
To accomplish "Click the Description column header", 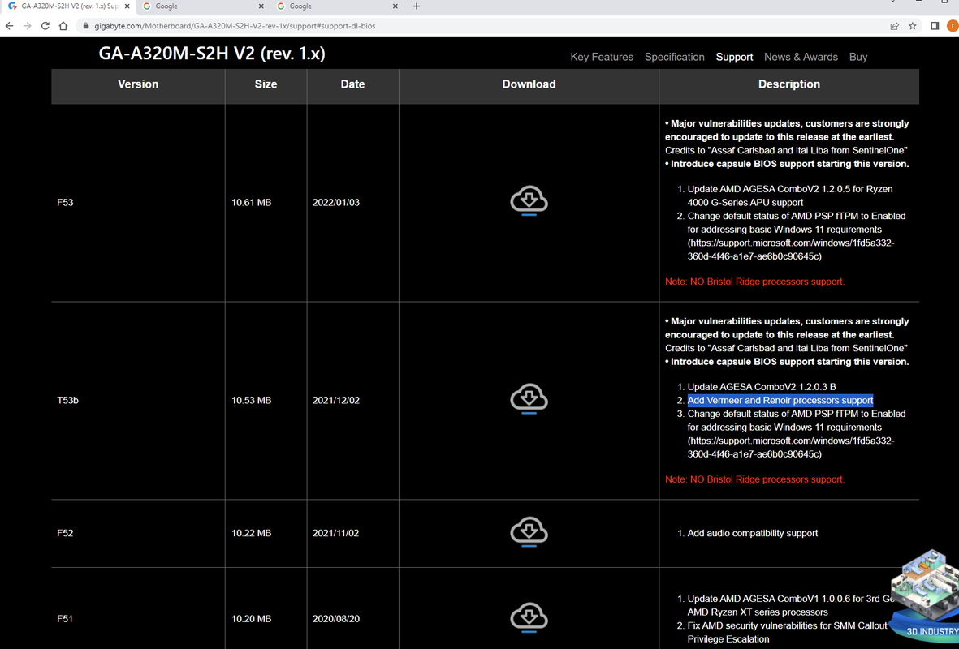I will tap(789, 84).
